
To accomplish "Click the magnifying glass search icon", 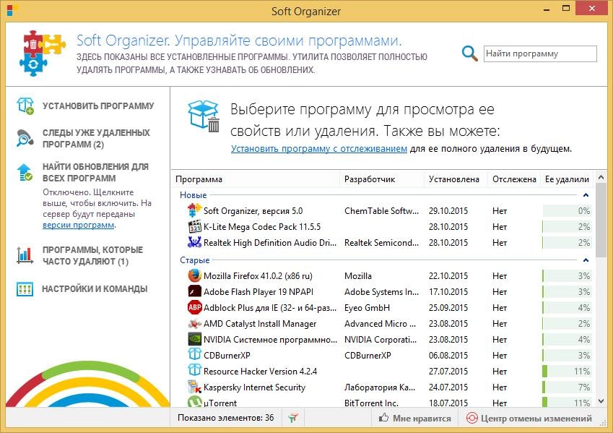I will [469, 53].
